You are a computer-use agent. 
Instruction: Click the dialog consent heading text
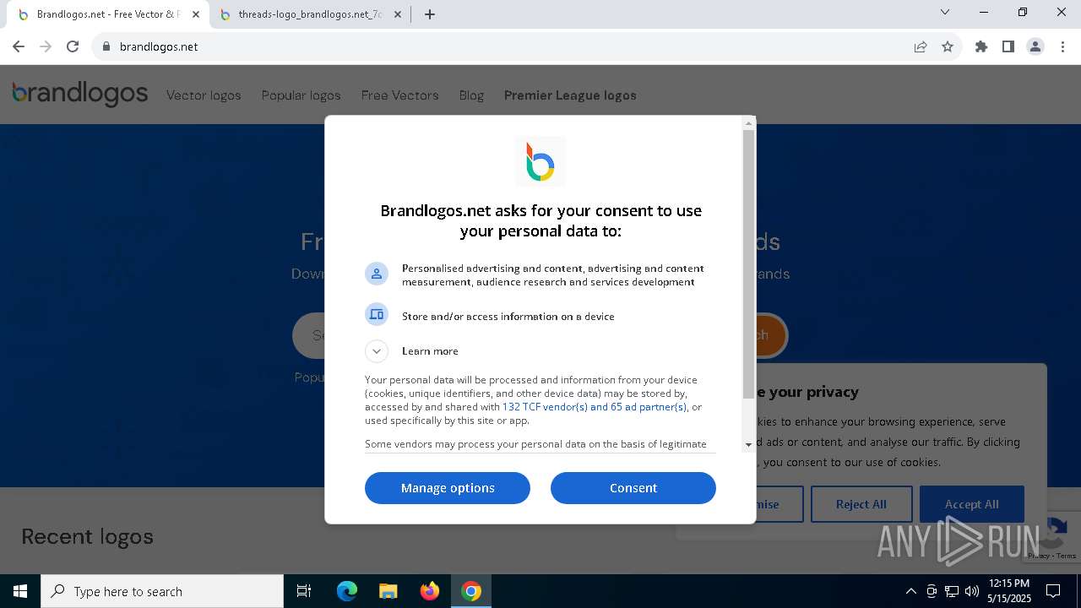click(x=540, y=220)
